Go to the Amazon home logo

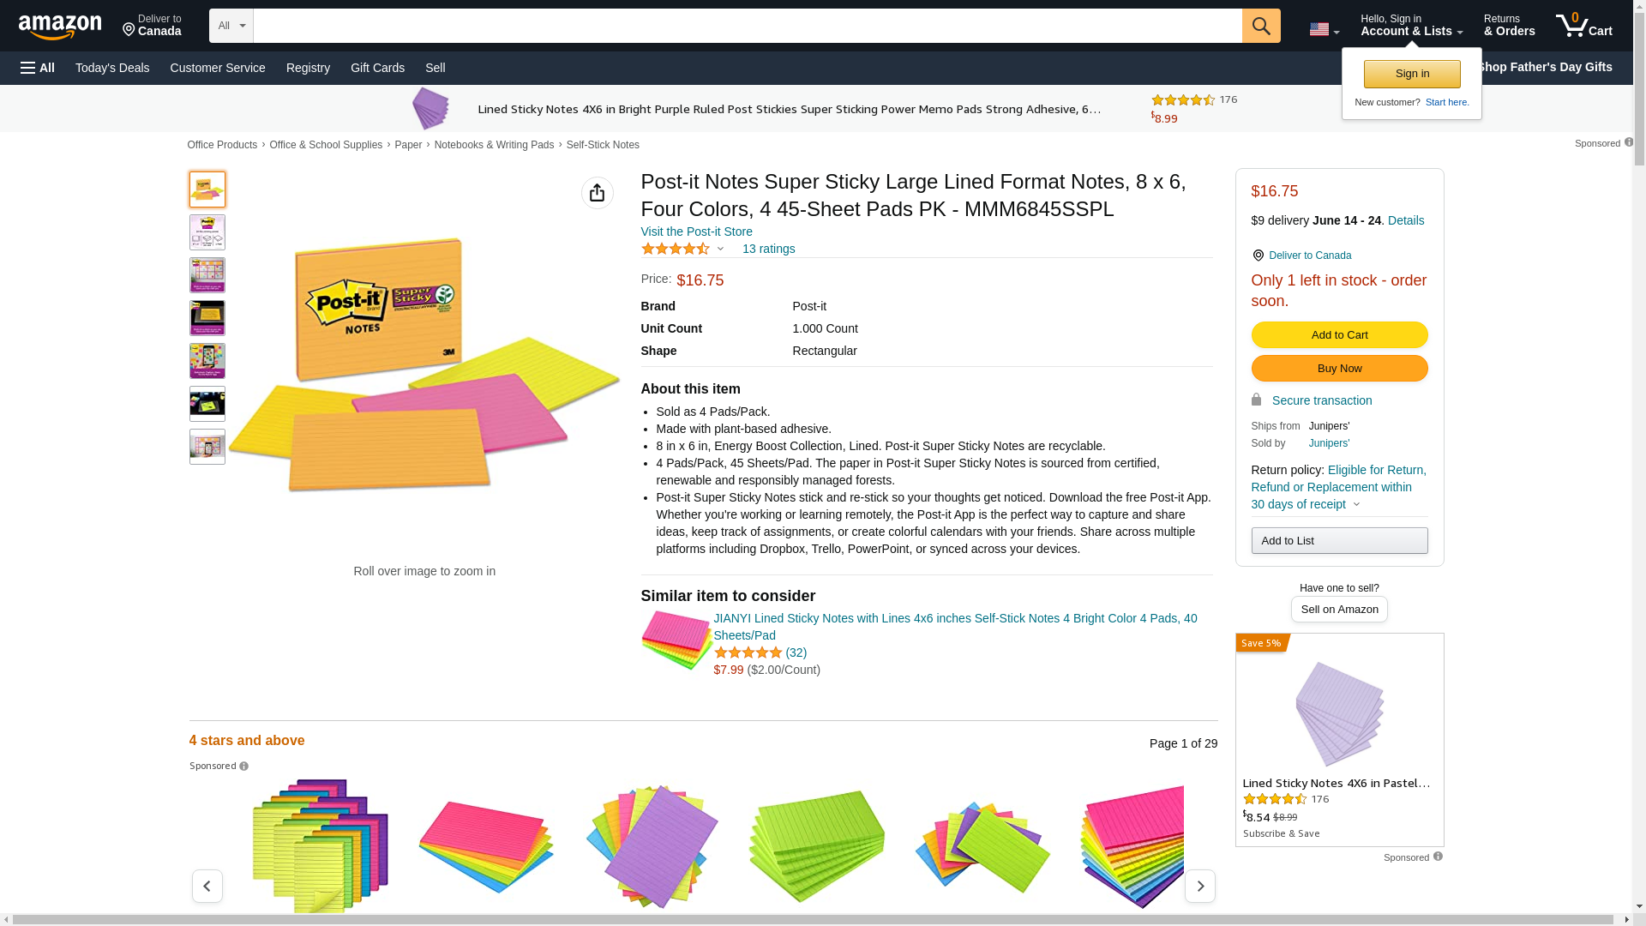[60, 27]
